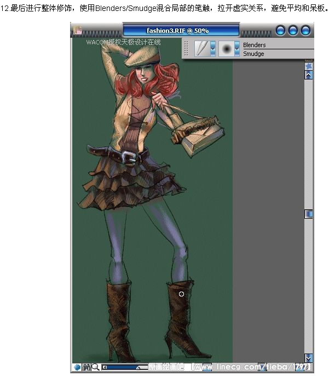Click the Painter document icon in title bar

coord(78,30)
